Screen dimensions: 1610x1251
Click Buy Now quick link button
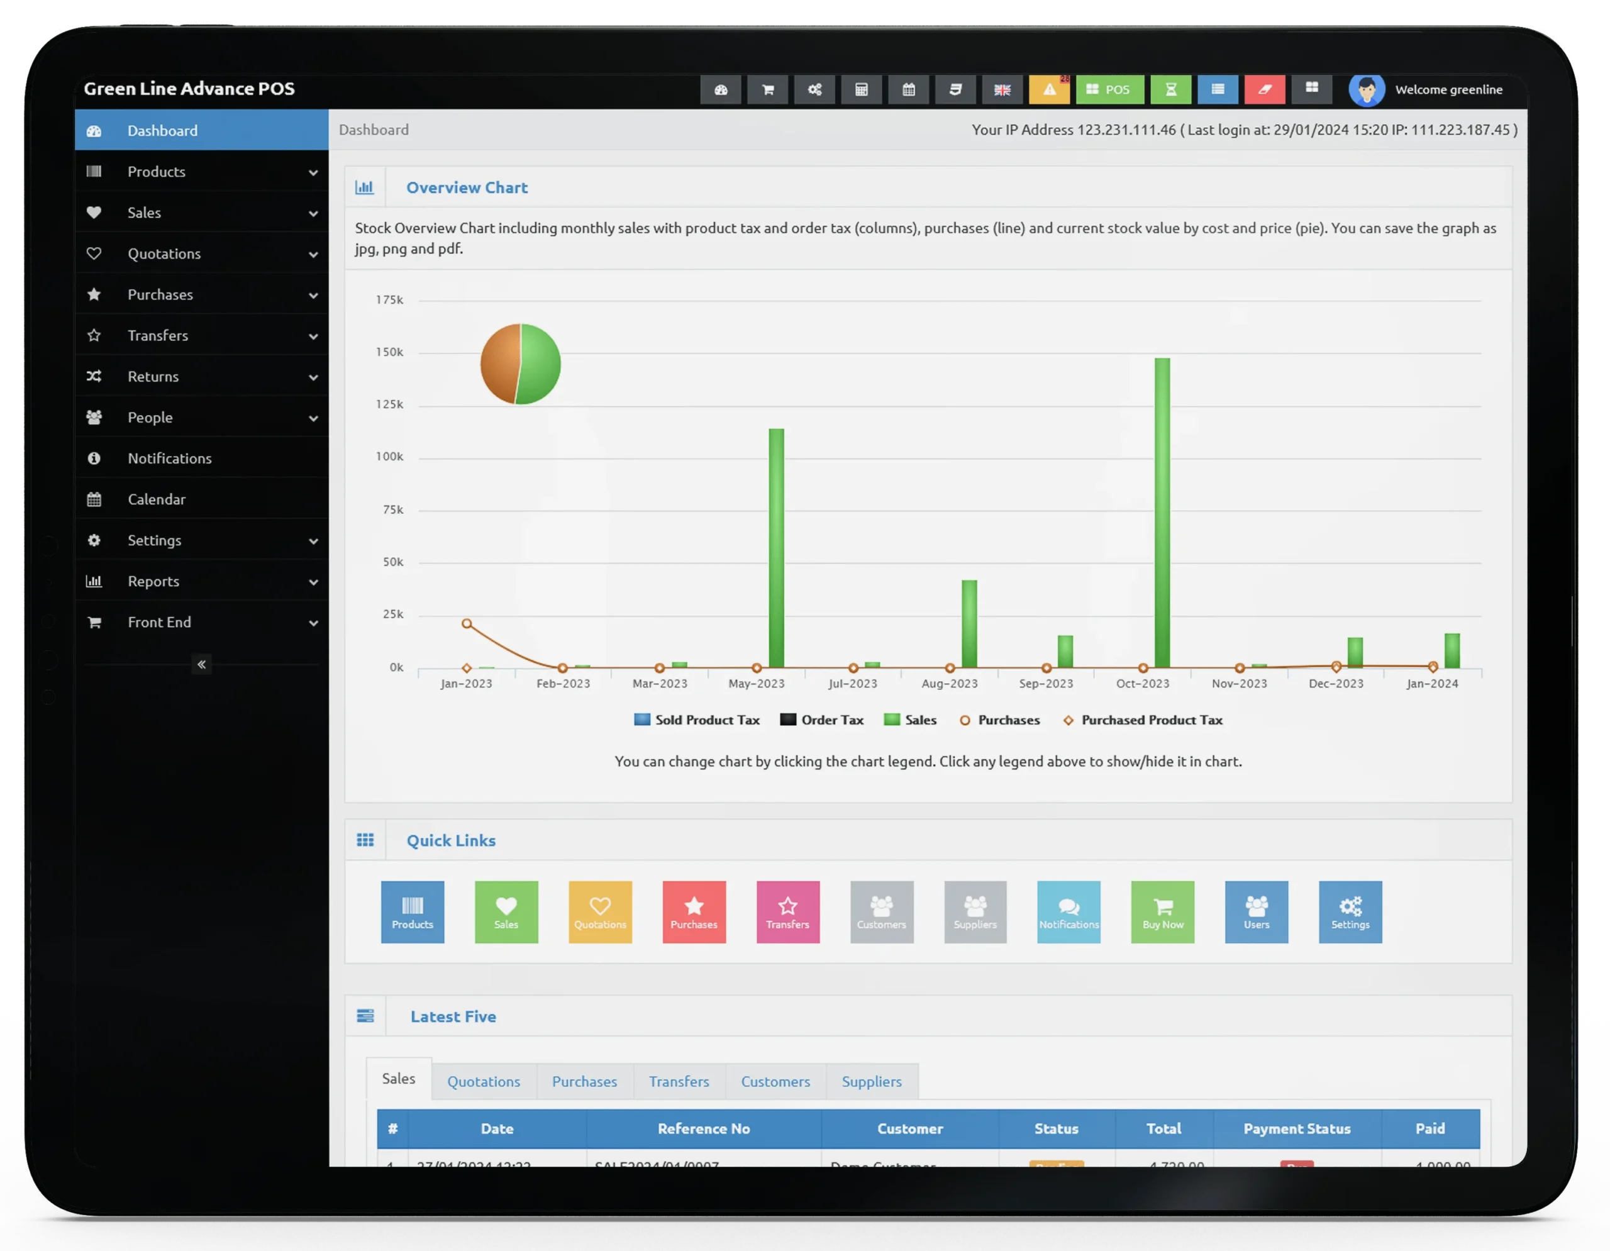pos(1162,911)
